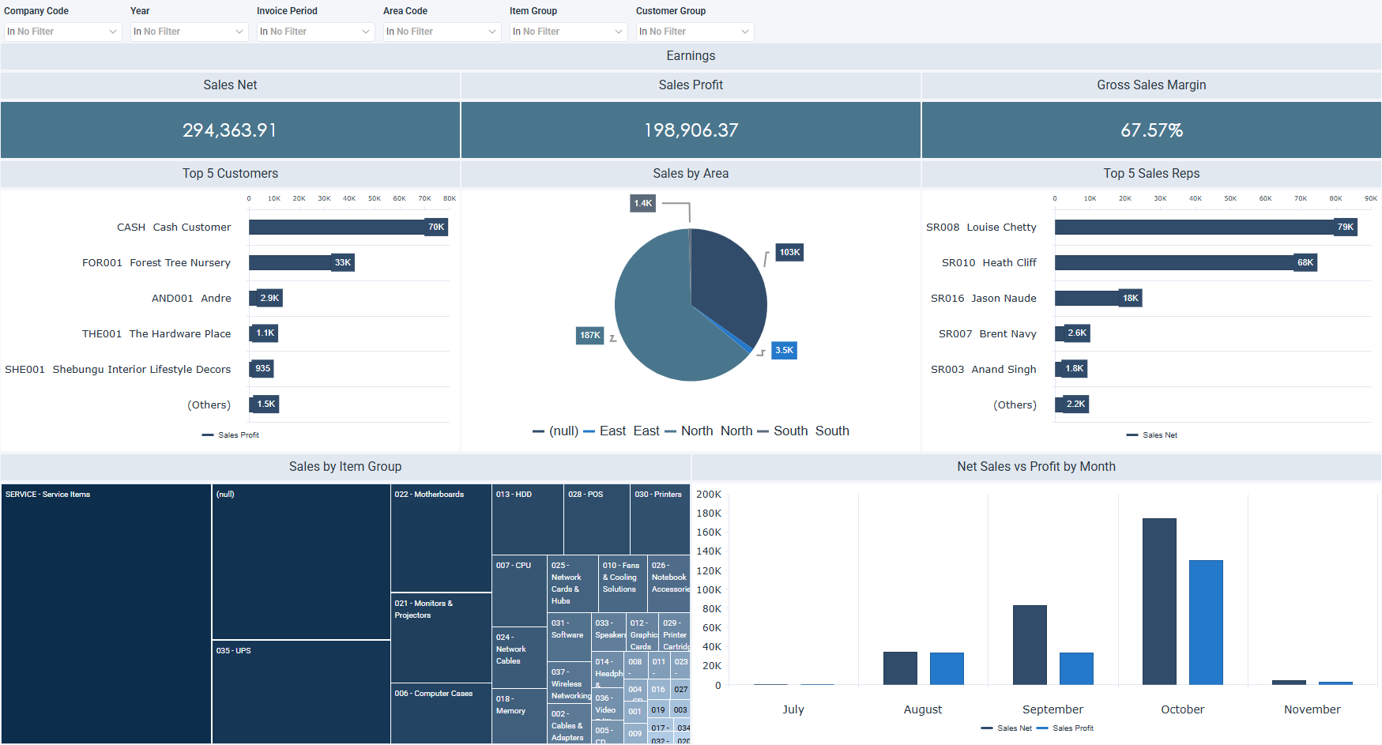Click the September Sales Net bar

(x=1030, y=645)
